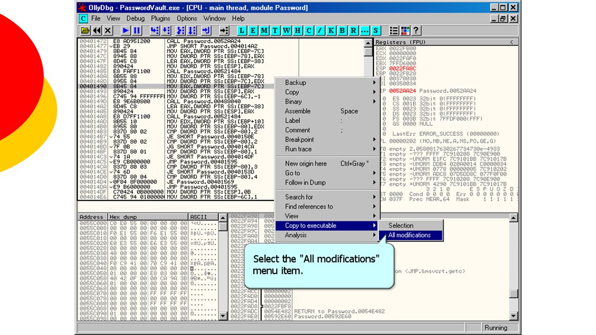Click the question mark help icon
Viewport: 596px width, 335px height.
(416, 31)
